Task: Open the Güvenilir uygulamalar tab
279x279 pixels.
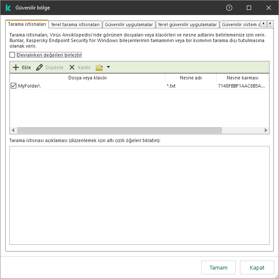Action: coord(129,24)
